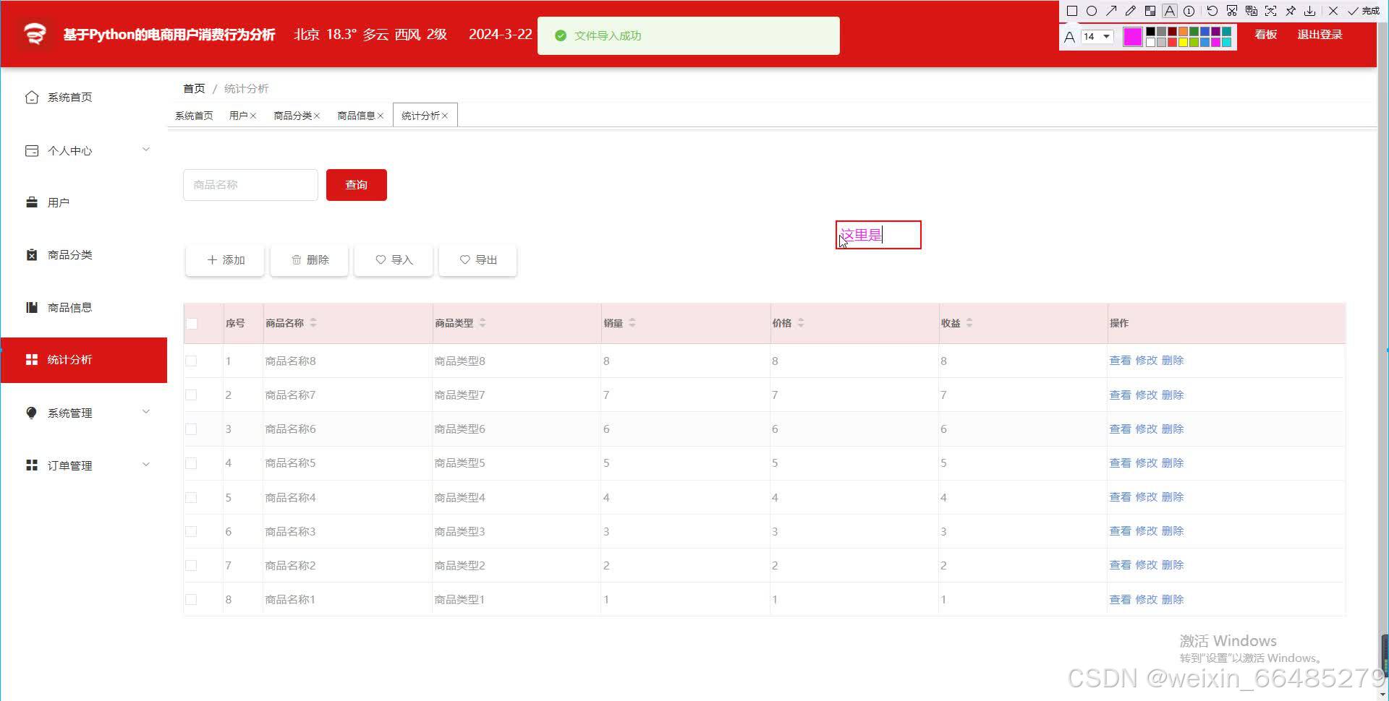Image resolution: width=1389 pixels, height=701 pixels.
Task: Open the font size 14 dropdown
Action: (x=1097, y=36)
